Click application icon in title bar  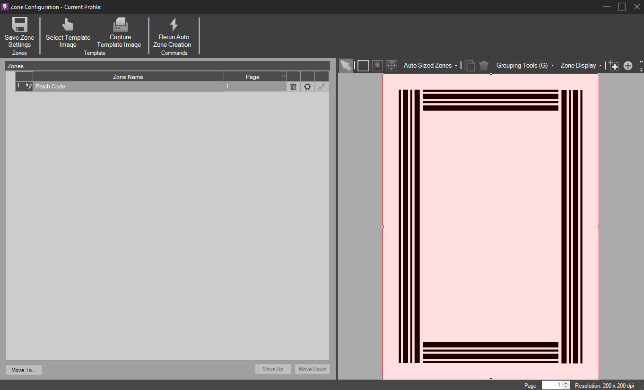[x=5, y=7]
